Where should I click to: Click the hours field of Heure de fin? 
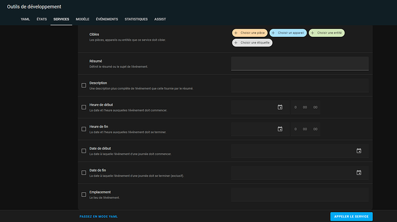(295, 129)
